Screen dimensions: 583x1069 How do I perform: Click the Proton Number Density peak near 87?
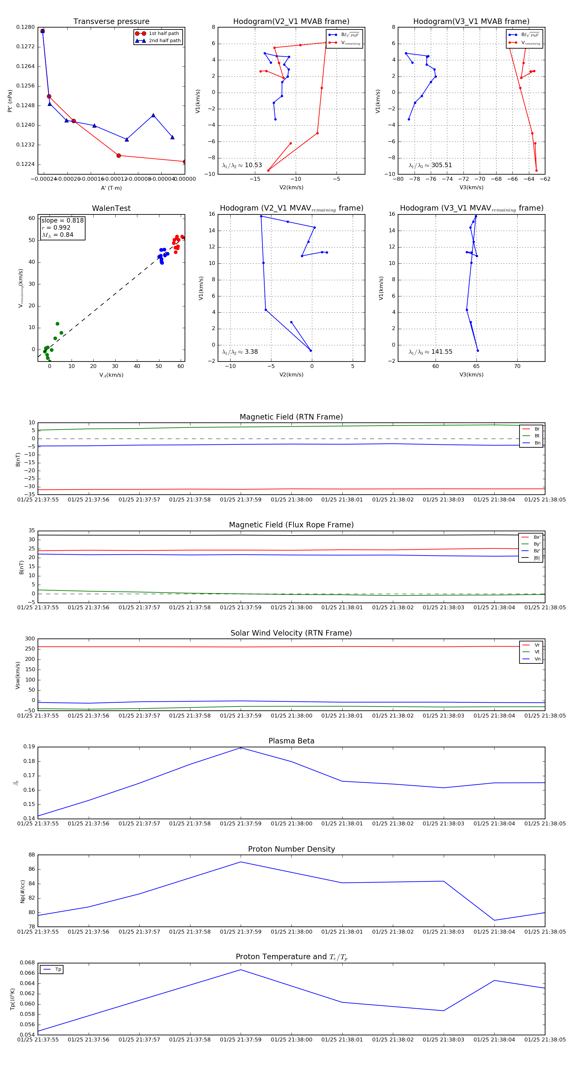[241, 862]
